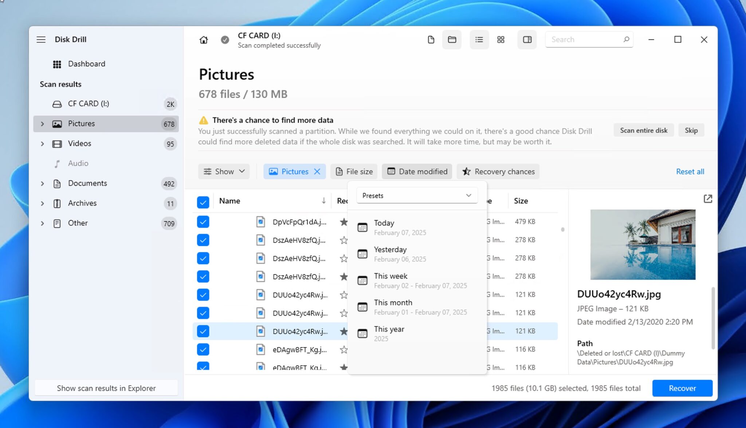
Task: Expand Other category in sidebar
Action: click(42, 223)
